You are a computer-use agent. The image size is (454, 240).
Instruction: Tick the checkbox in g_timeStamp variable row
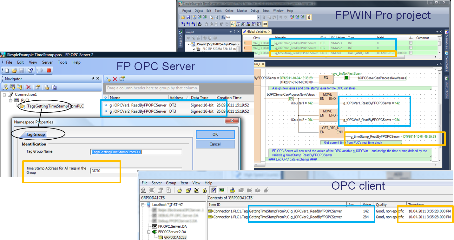[411, 53]
